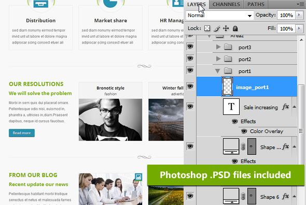This screenshot has height=205, width=306.
Task: Click link icon on Shape 6 layer
Action: [243, 196]
